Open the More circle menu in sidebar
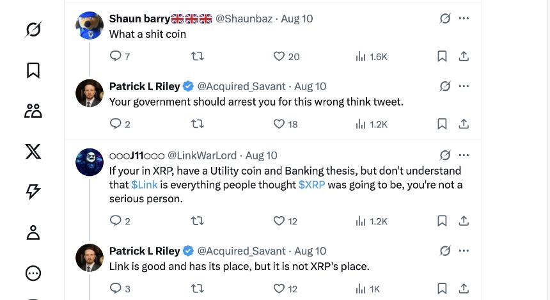The height and width of the screenshot is (300, 550). [33, 273]
